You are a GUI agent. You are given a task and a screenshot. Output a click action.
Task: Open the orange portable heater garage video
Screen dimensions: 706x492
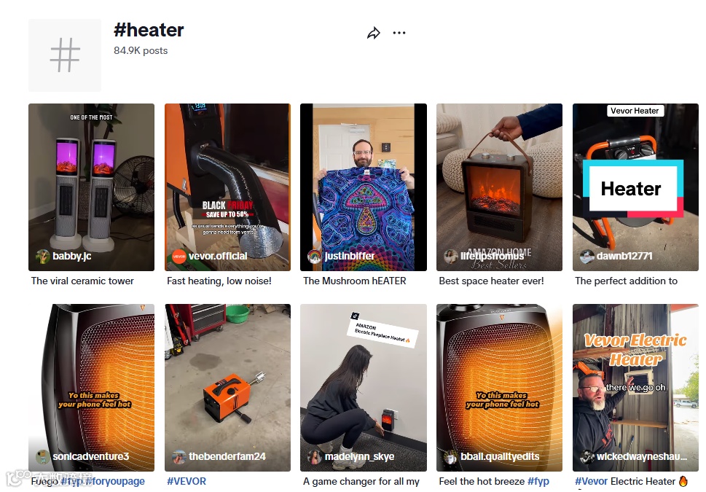click(x=227, y=388)
